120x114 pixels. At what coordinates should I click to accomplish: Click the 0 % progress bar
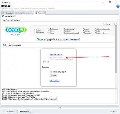60,108
